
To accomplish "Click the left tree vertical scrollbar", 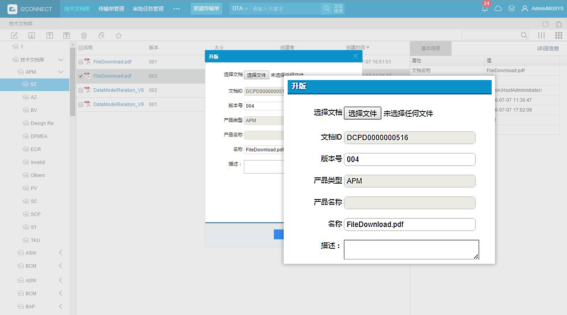I will pyautogui.click(x=73, y=82).
